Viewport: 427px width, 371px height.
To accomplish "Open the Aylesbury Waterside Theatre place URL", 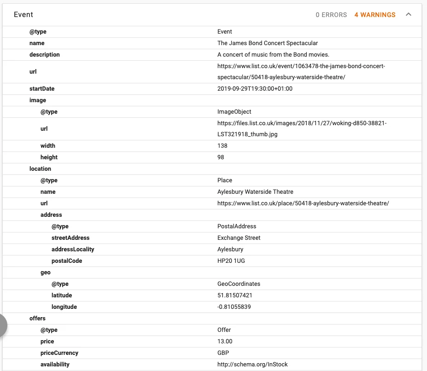I will point(303,203).
